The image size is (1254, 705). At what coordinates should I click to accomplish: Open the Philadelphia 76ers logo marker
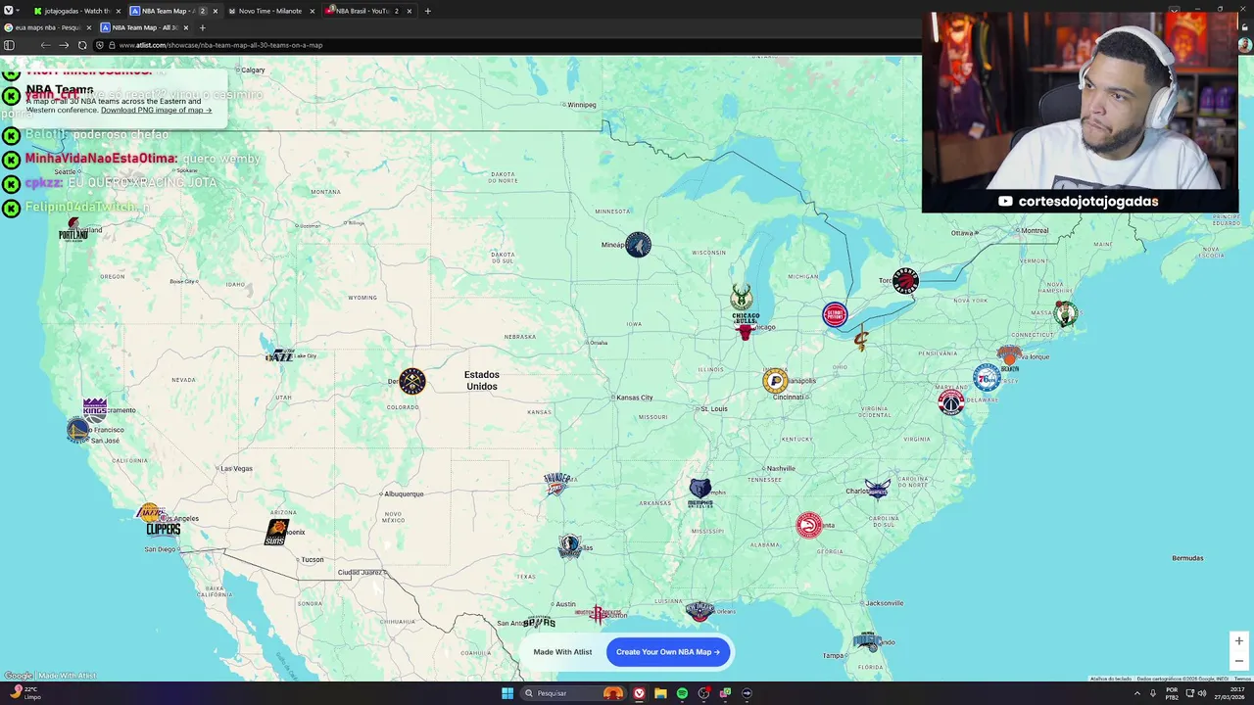click(986, 378)
